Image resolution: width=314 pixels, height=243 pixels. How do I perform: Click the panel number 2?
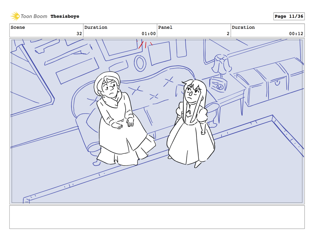pyautogui.click(x=228, y=34)
